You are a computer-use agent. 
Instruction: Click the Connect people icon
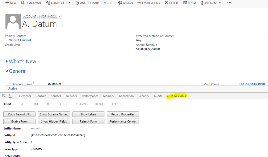[x=48, y=3]
